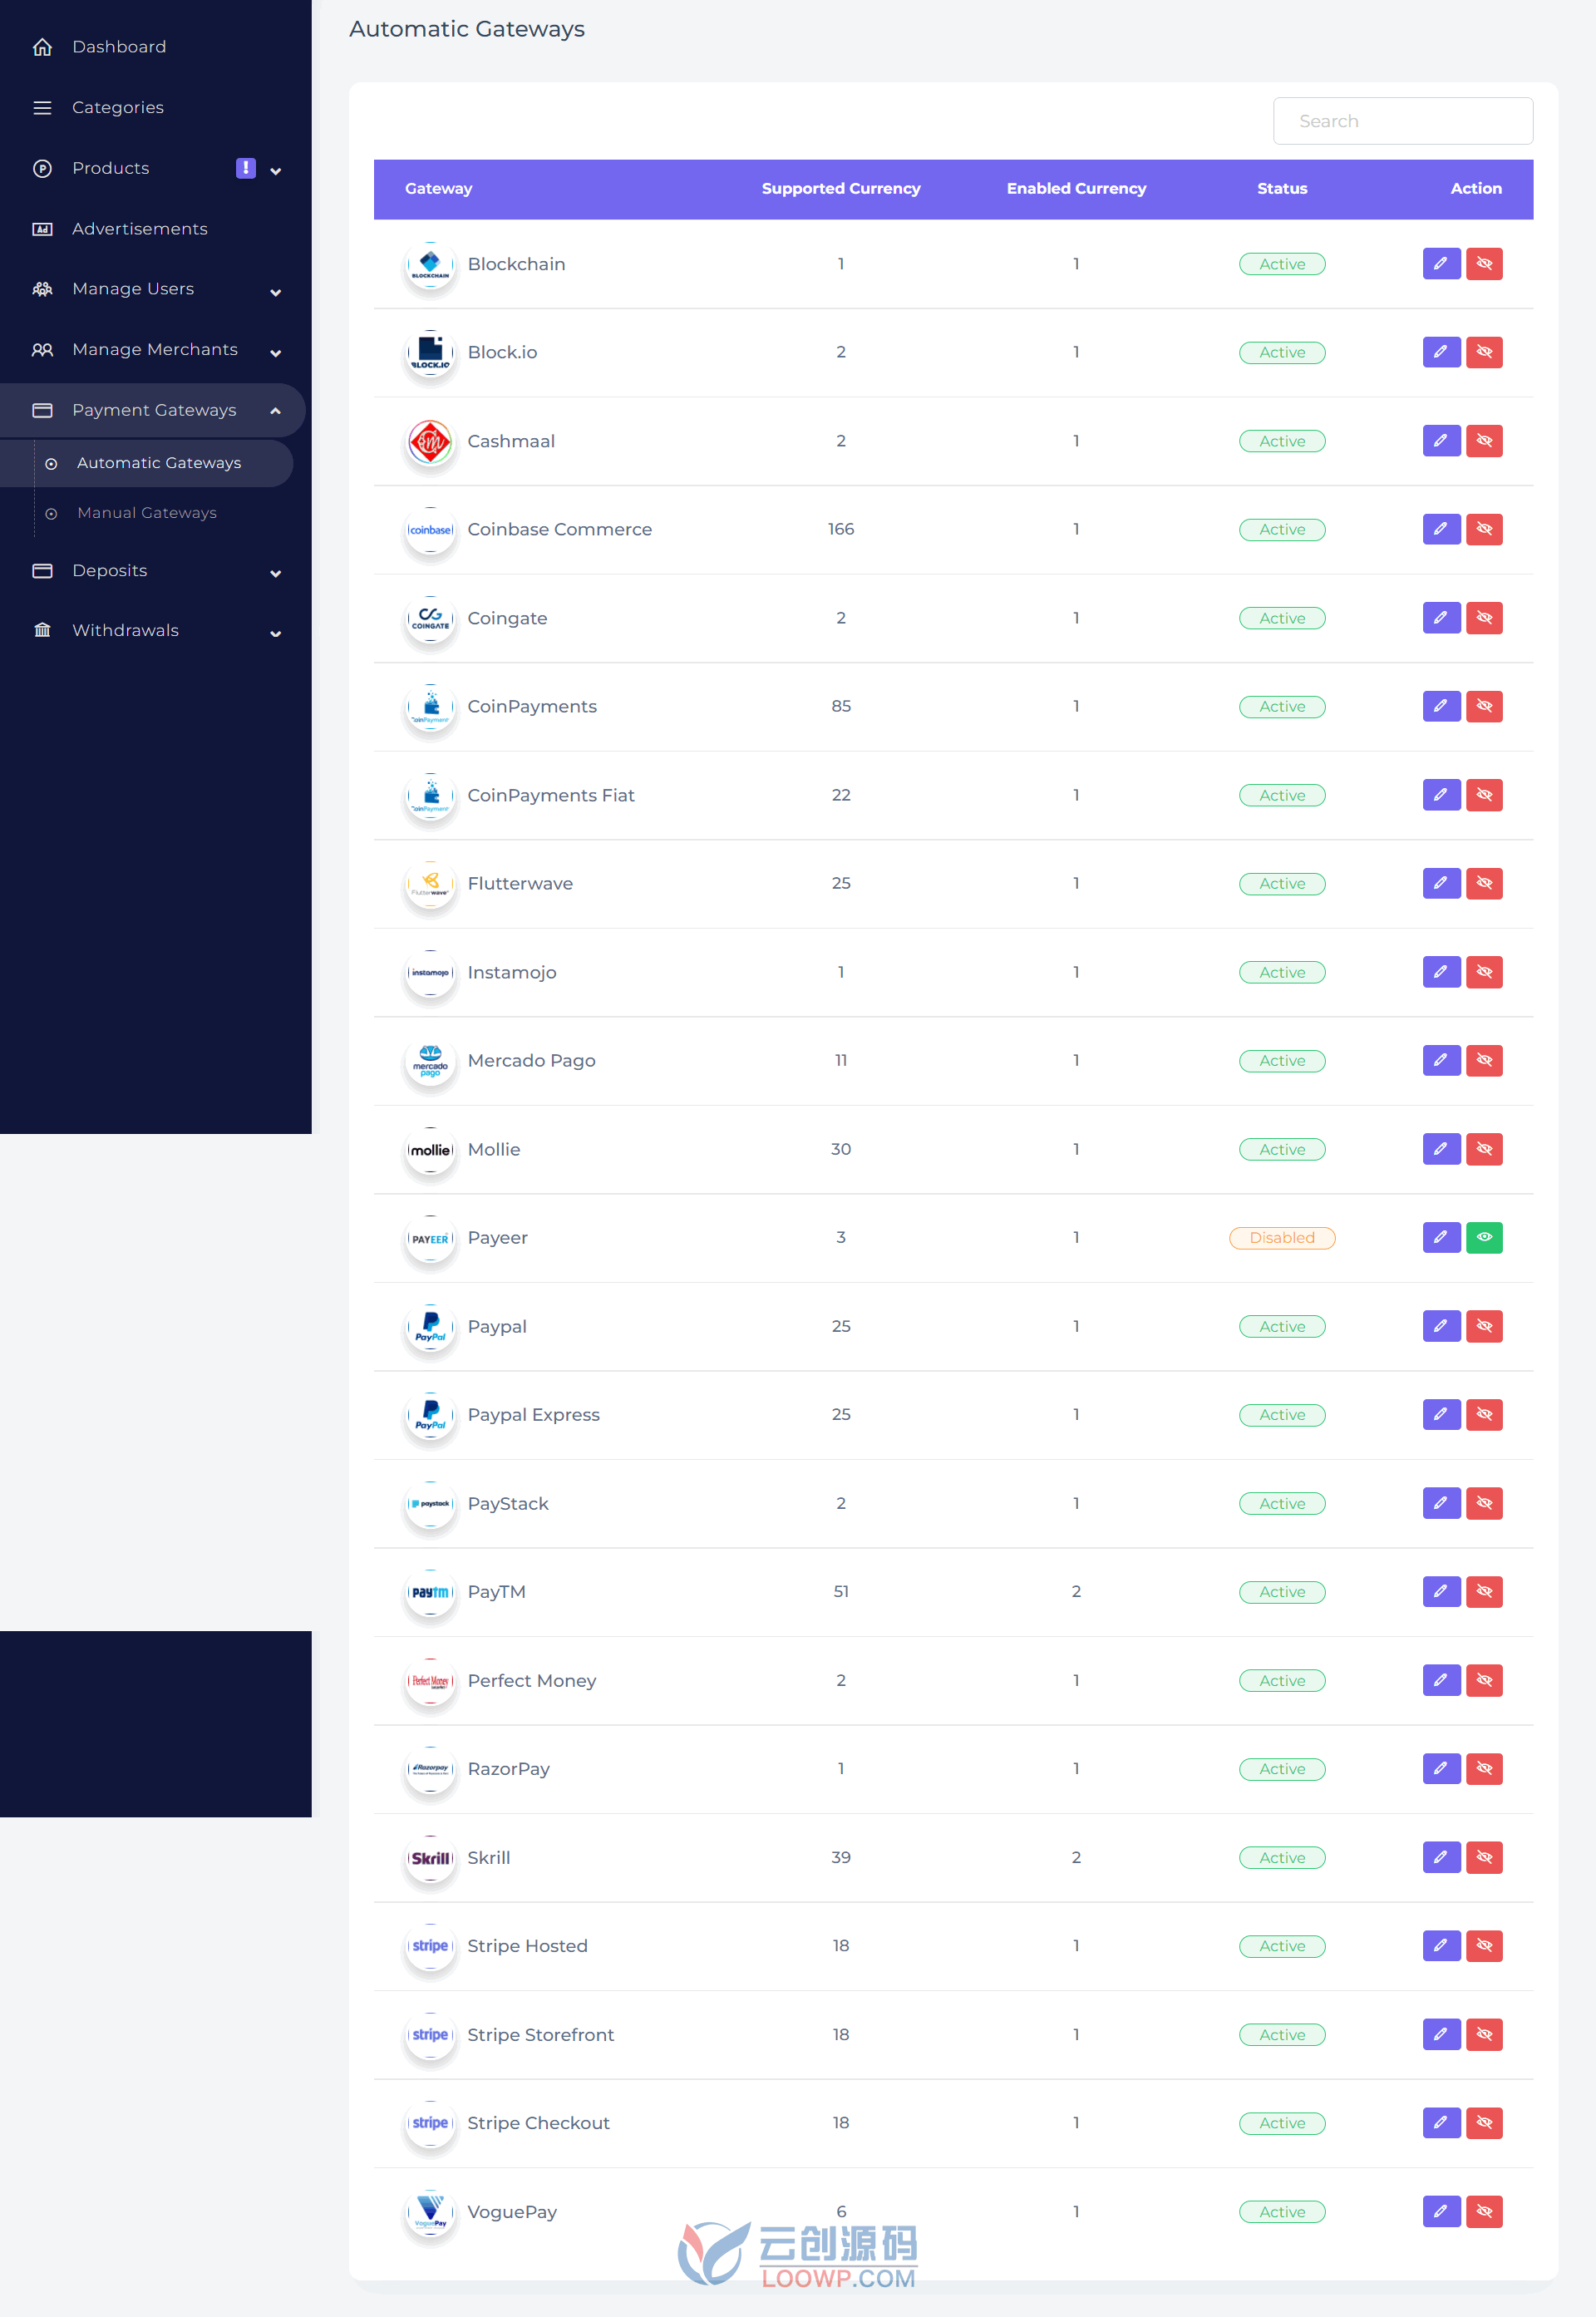Screen dimensions: 1596x2317
Task: Disable the PayStack gateway
Action: pyautogui.click(x=1484, y=1503)
